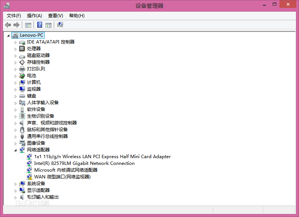Click the Back arrow toolbar icon
Screen dimensions: 299x217
[8, 25]
